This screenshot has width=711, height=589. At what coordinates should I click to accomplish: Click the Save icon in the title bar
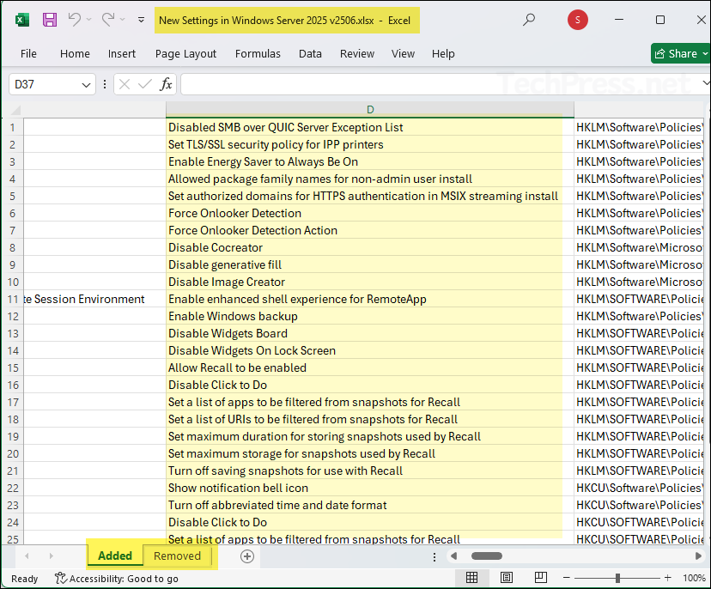click(x=50, y=19)
